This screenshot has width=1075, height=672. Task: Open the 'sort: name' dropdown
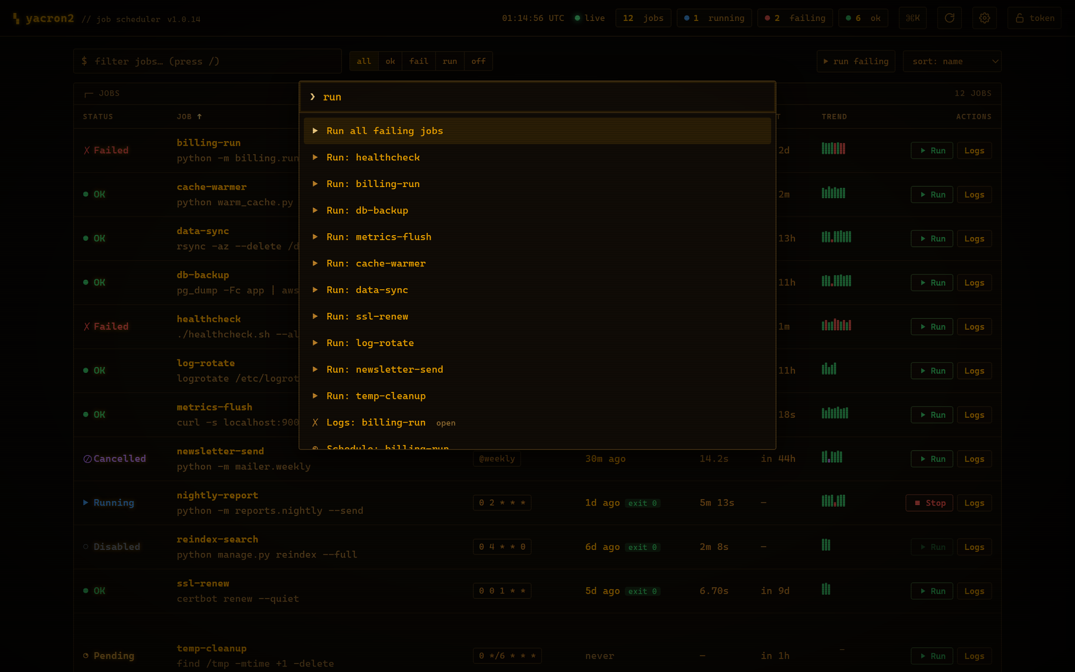(952, 61)
